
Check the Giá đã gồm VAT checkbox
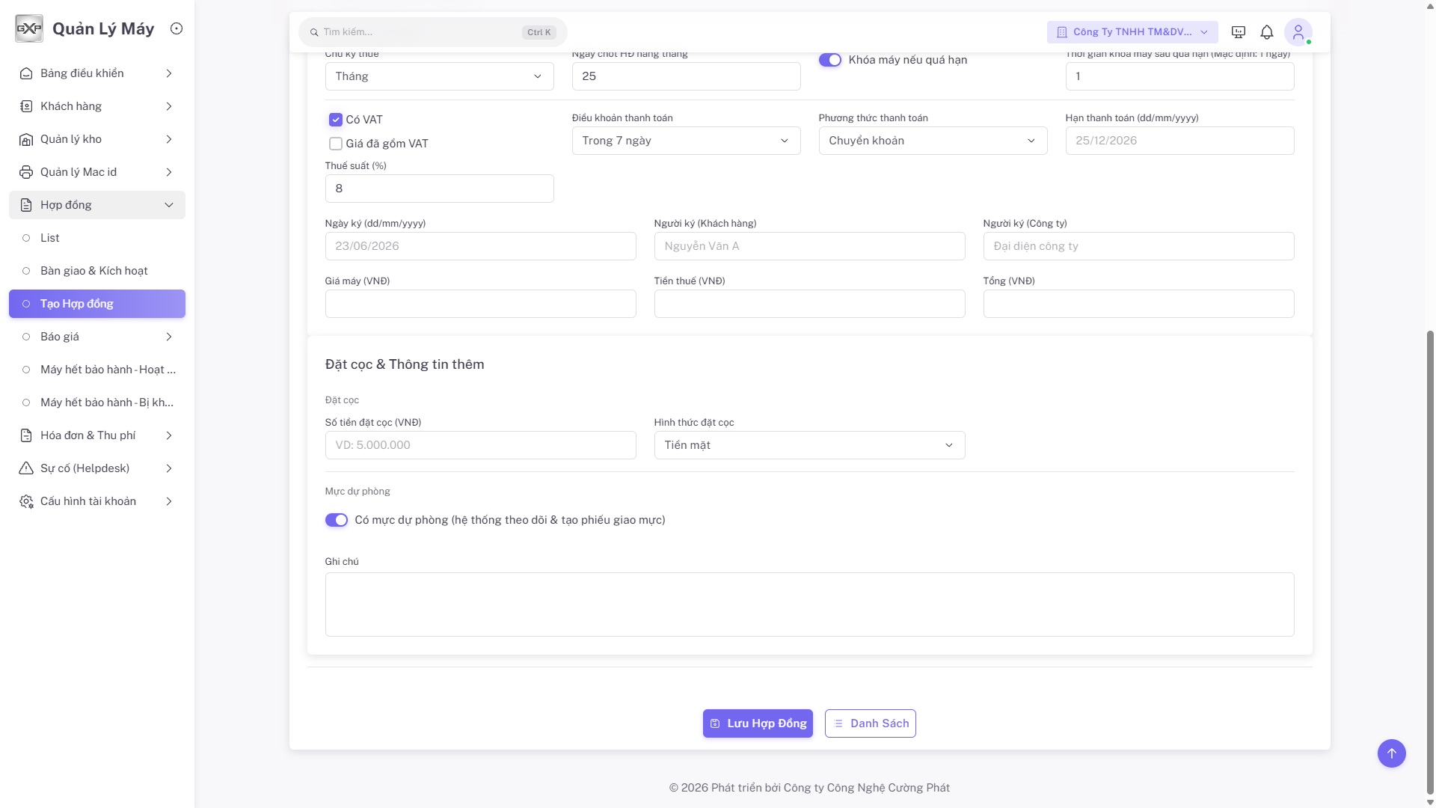pos(336,144)
